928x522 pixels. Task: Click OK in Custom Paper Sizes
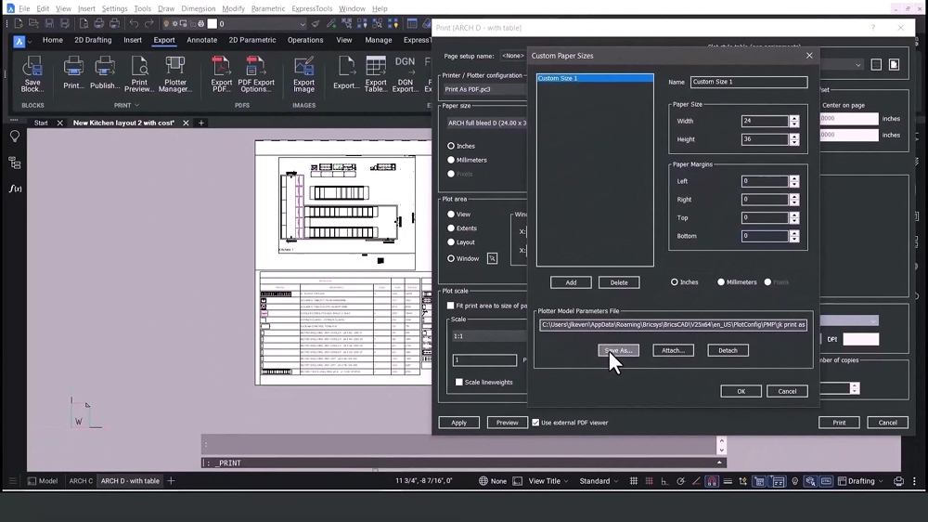(x=741, y=391)
